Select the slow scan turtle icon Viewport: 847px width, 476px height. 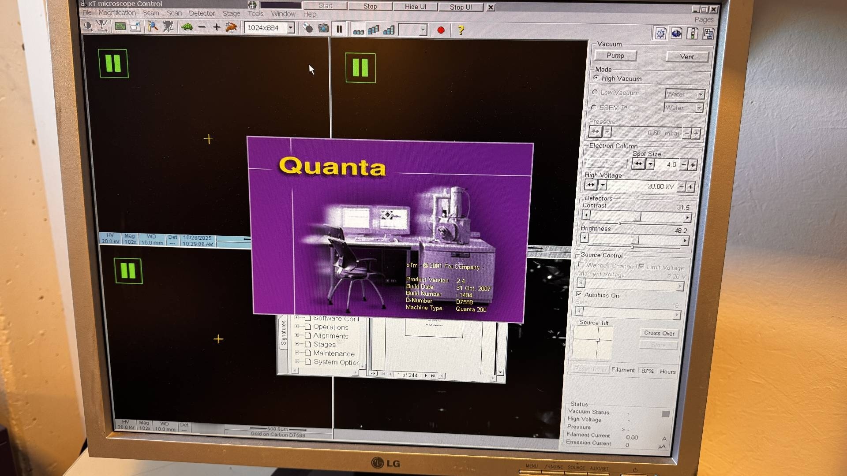click(187, 27)
